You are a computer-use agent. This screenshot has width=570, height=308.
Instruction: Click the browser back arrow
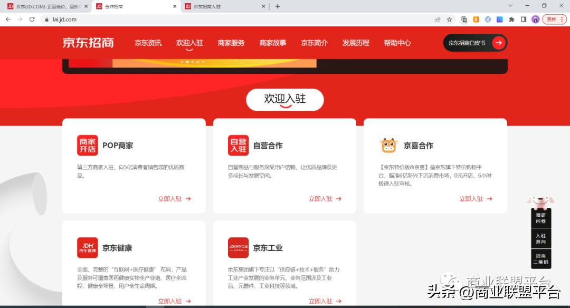8,19
